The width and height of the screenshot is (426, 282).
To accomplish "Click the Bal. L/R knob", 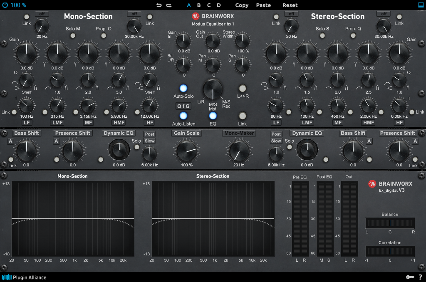I will coord(183,64).
